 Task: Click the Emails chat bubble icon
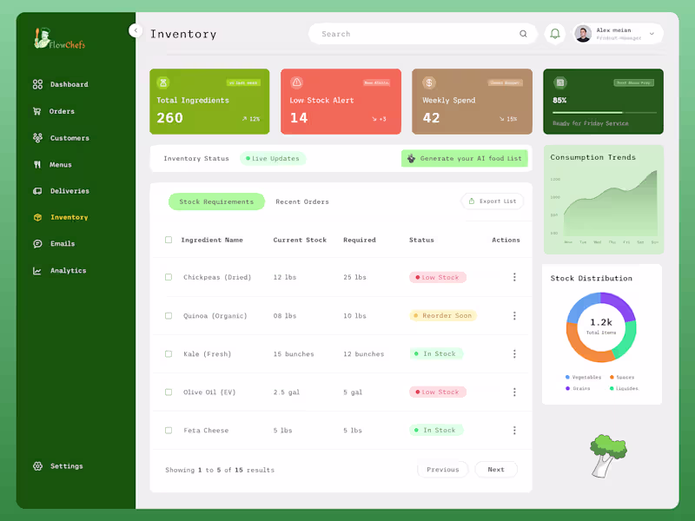[x=37, y=244]
